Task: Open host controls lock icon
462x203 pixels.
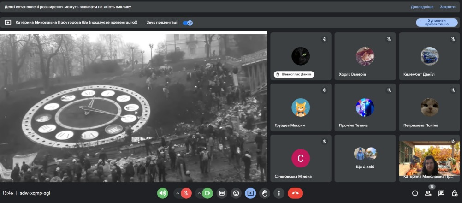Action: (455, 193)
